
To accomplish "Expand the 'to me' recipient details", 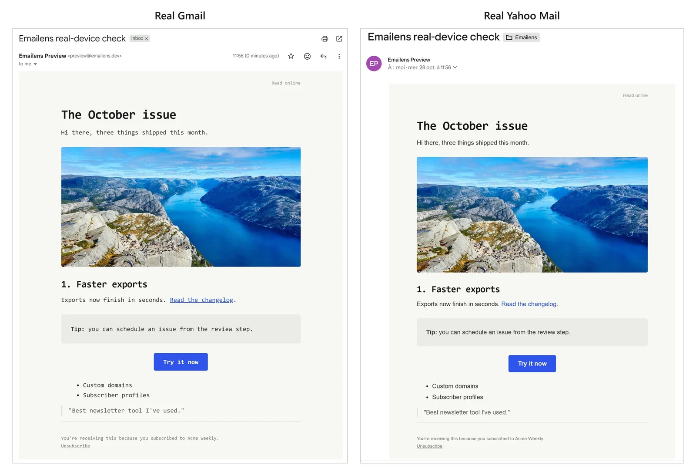I will tap(35, 64).
